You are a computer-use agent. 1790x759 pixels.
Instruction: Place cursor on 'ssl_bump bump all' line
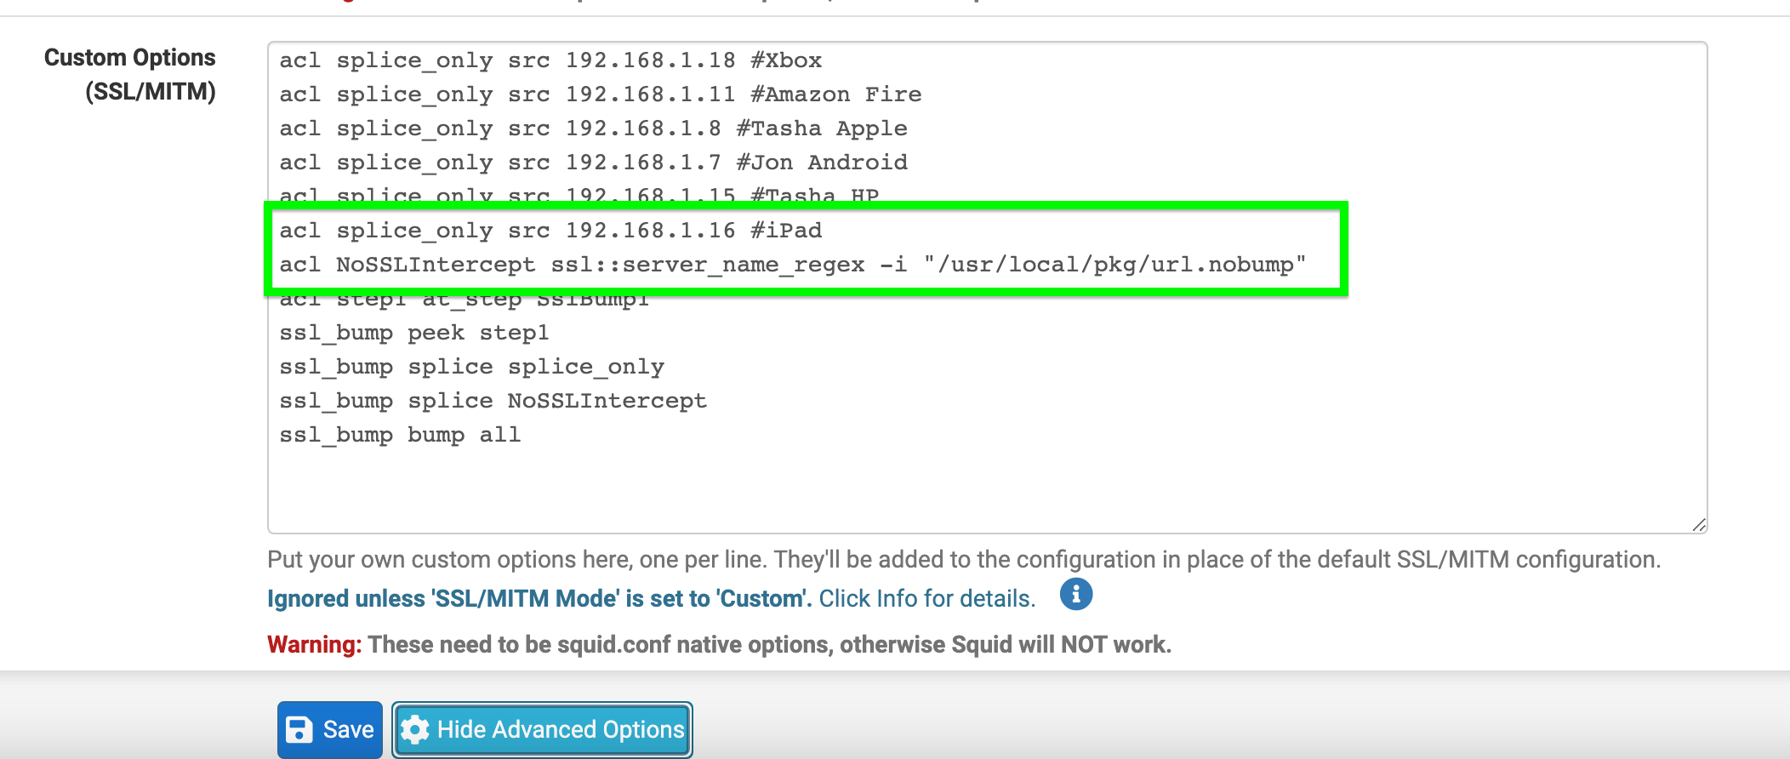tap(400, 436)
